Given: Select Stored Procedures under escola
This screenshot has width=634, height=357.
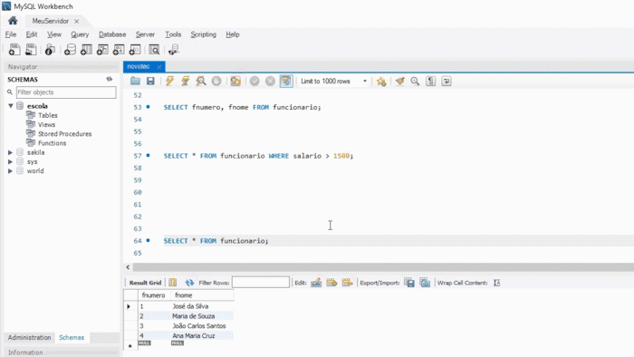Looking at the screenshot, I should (x=64, y=134).
